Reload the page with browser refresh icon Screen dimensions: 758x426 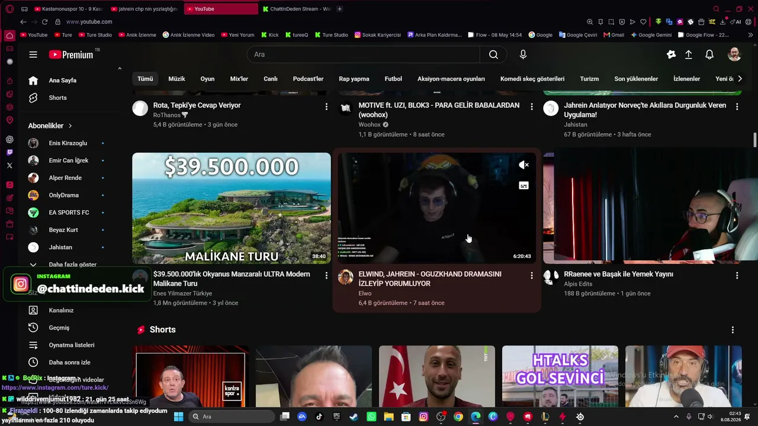[x=44, y=22]
